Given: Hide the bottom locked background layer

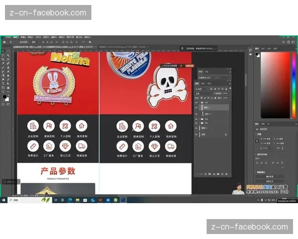Looking at the screenshot, I should [196, 134].
